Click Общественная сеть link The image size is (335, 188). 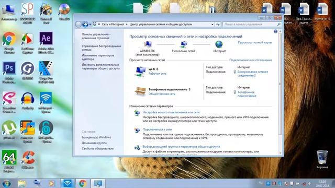(162, 94)
